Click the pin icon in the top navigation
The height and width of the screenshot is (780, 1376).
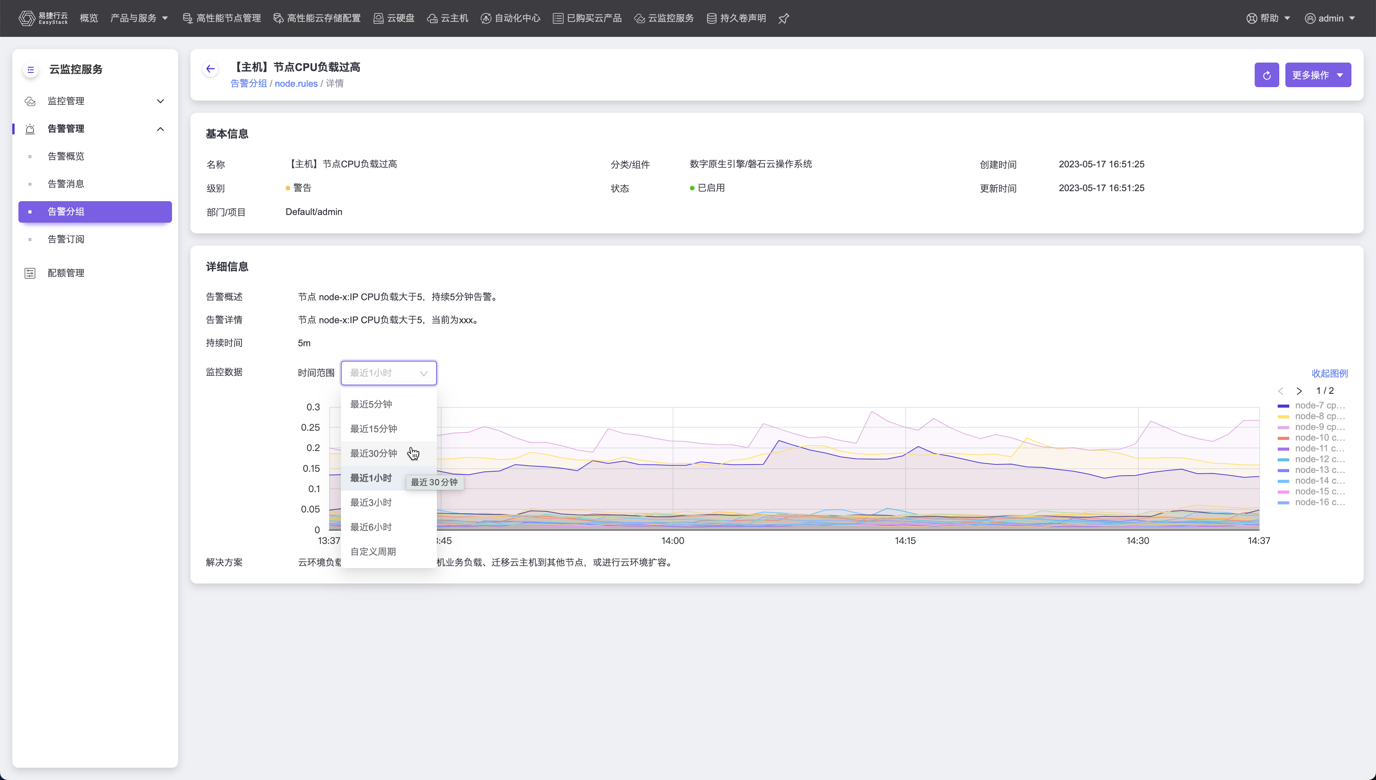click(783, 19)
